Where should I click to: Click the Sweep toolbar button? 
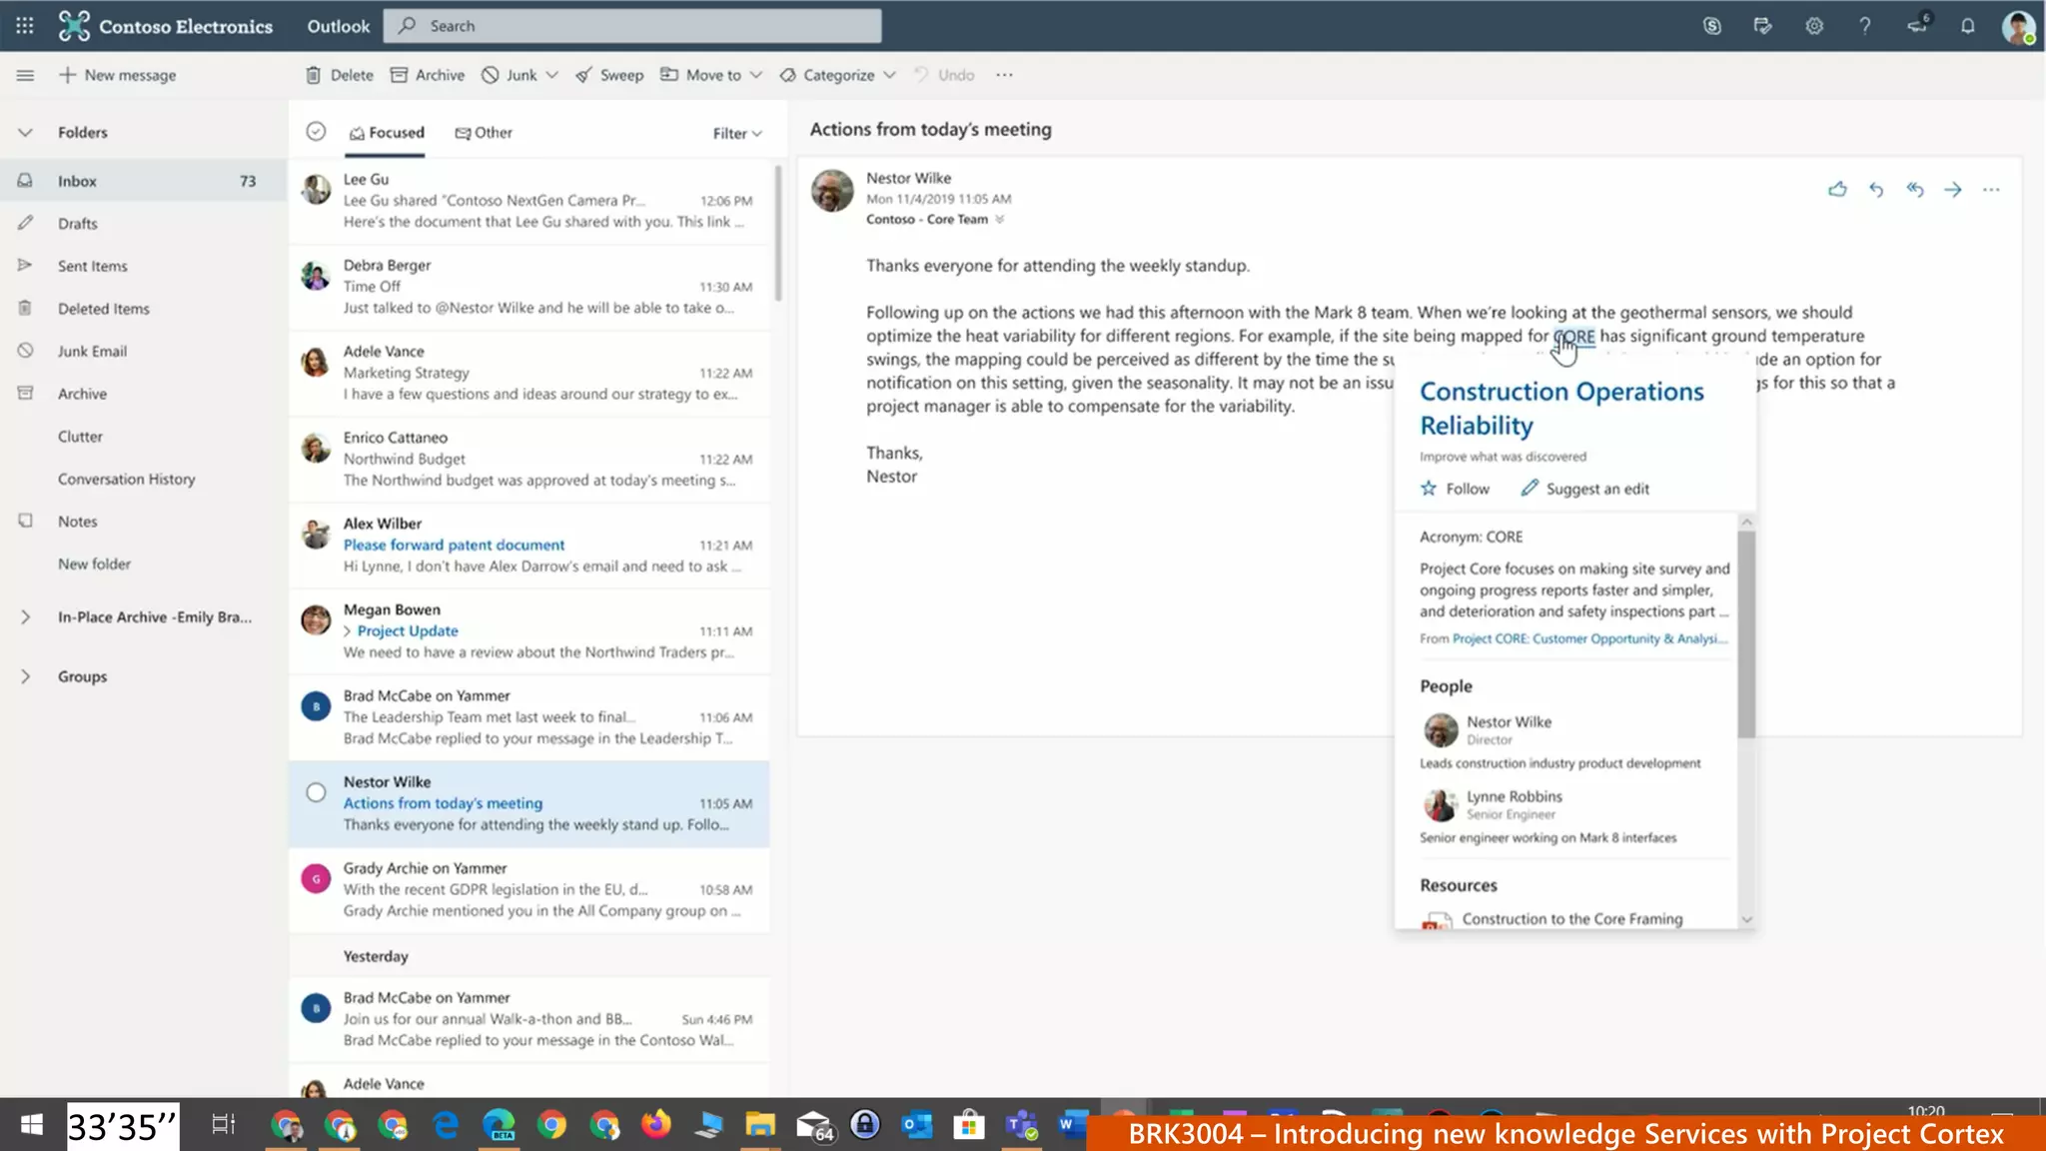pos(609,75)
